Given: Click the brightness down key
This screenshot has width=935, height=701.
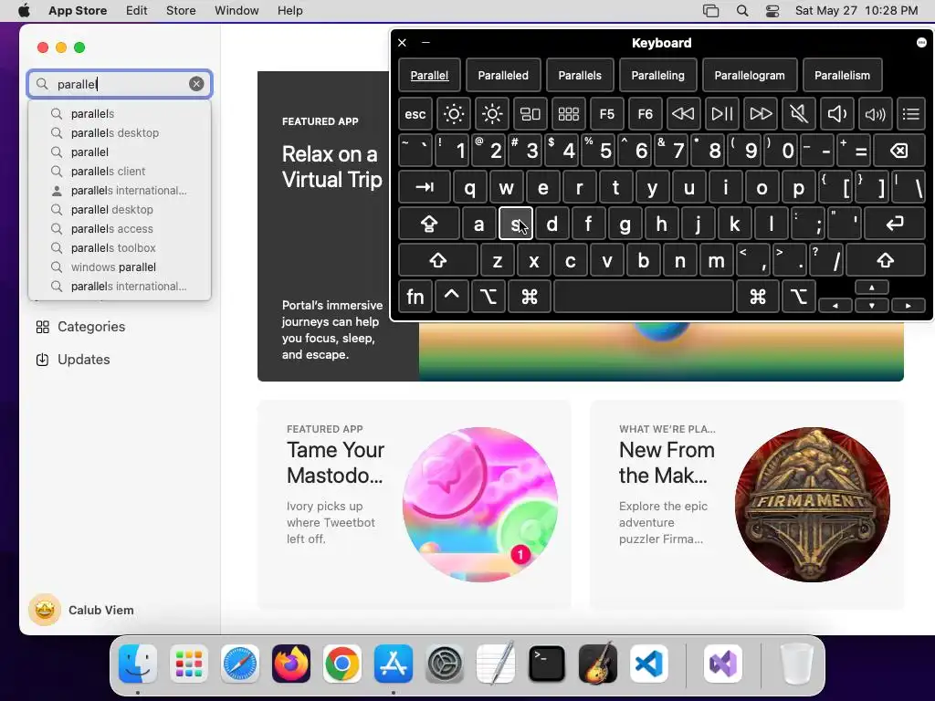Looking at the screenshot, I should coord(453,114).
